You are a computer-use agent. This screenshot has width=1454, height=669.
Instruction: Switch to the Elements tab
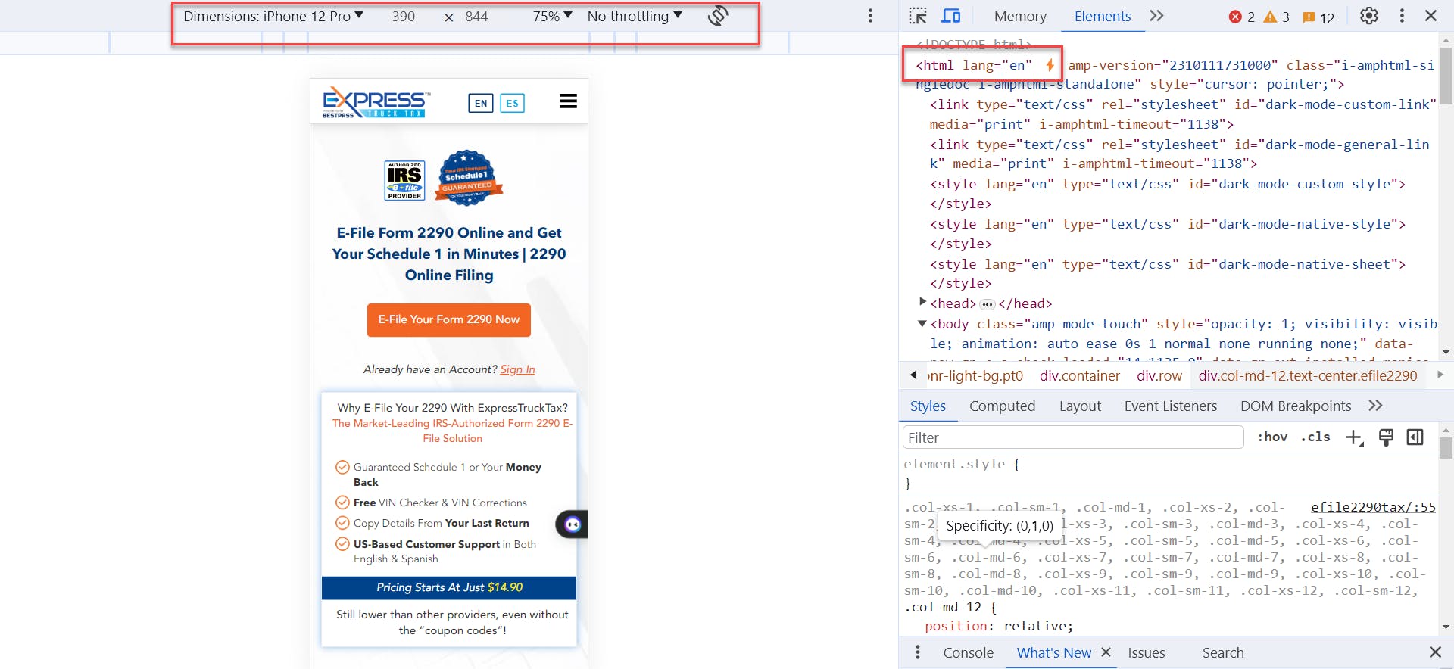click(1102, 17)
